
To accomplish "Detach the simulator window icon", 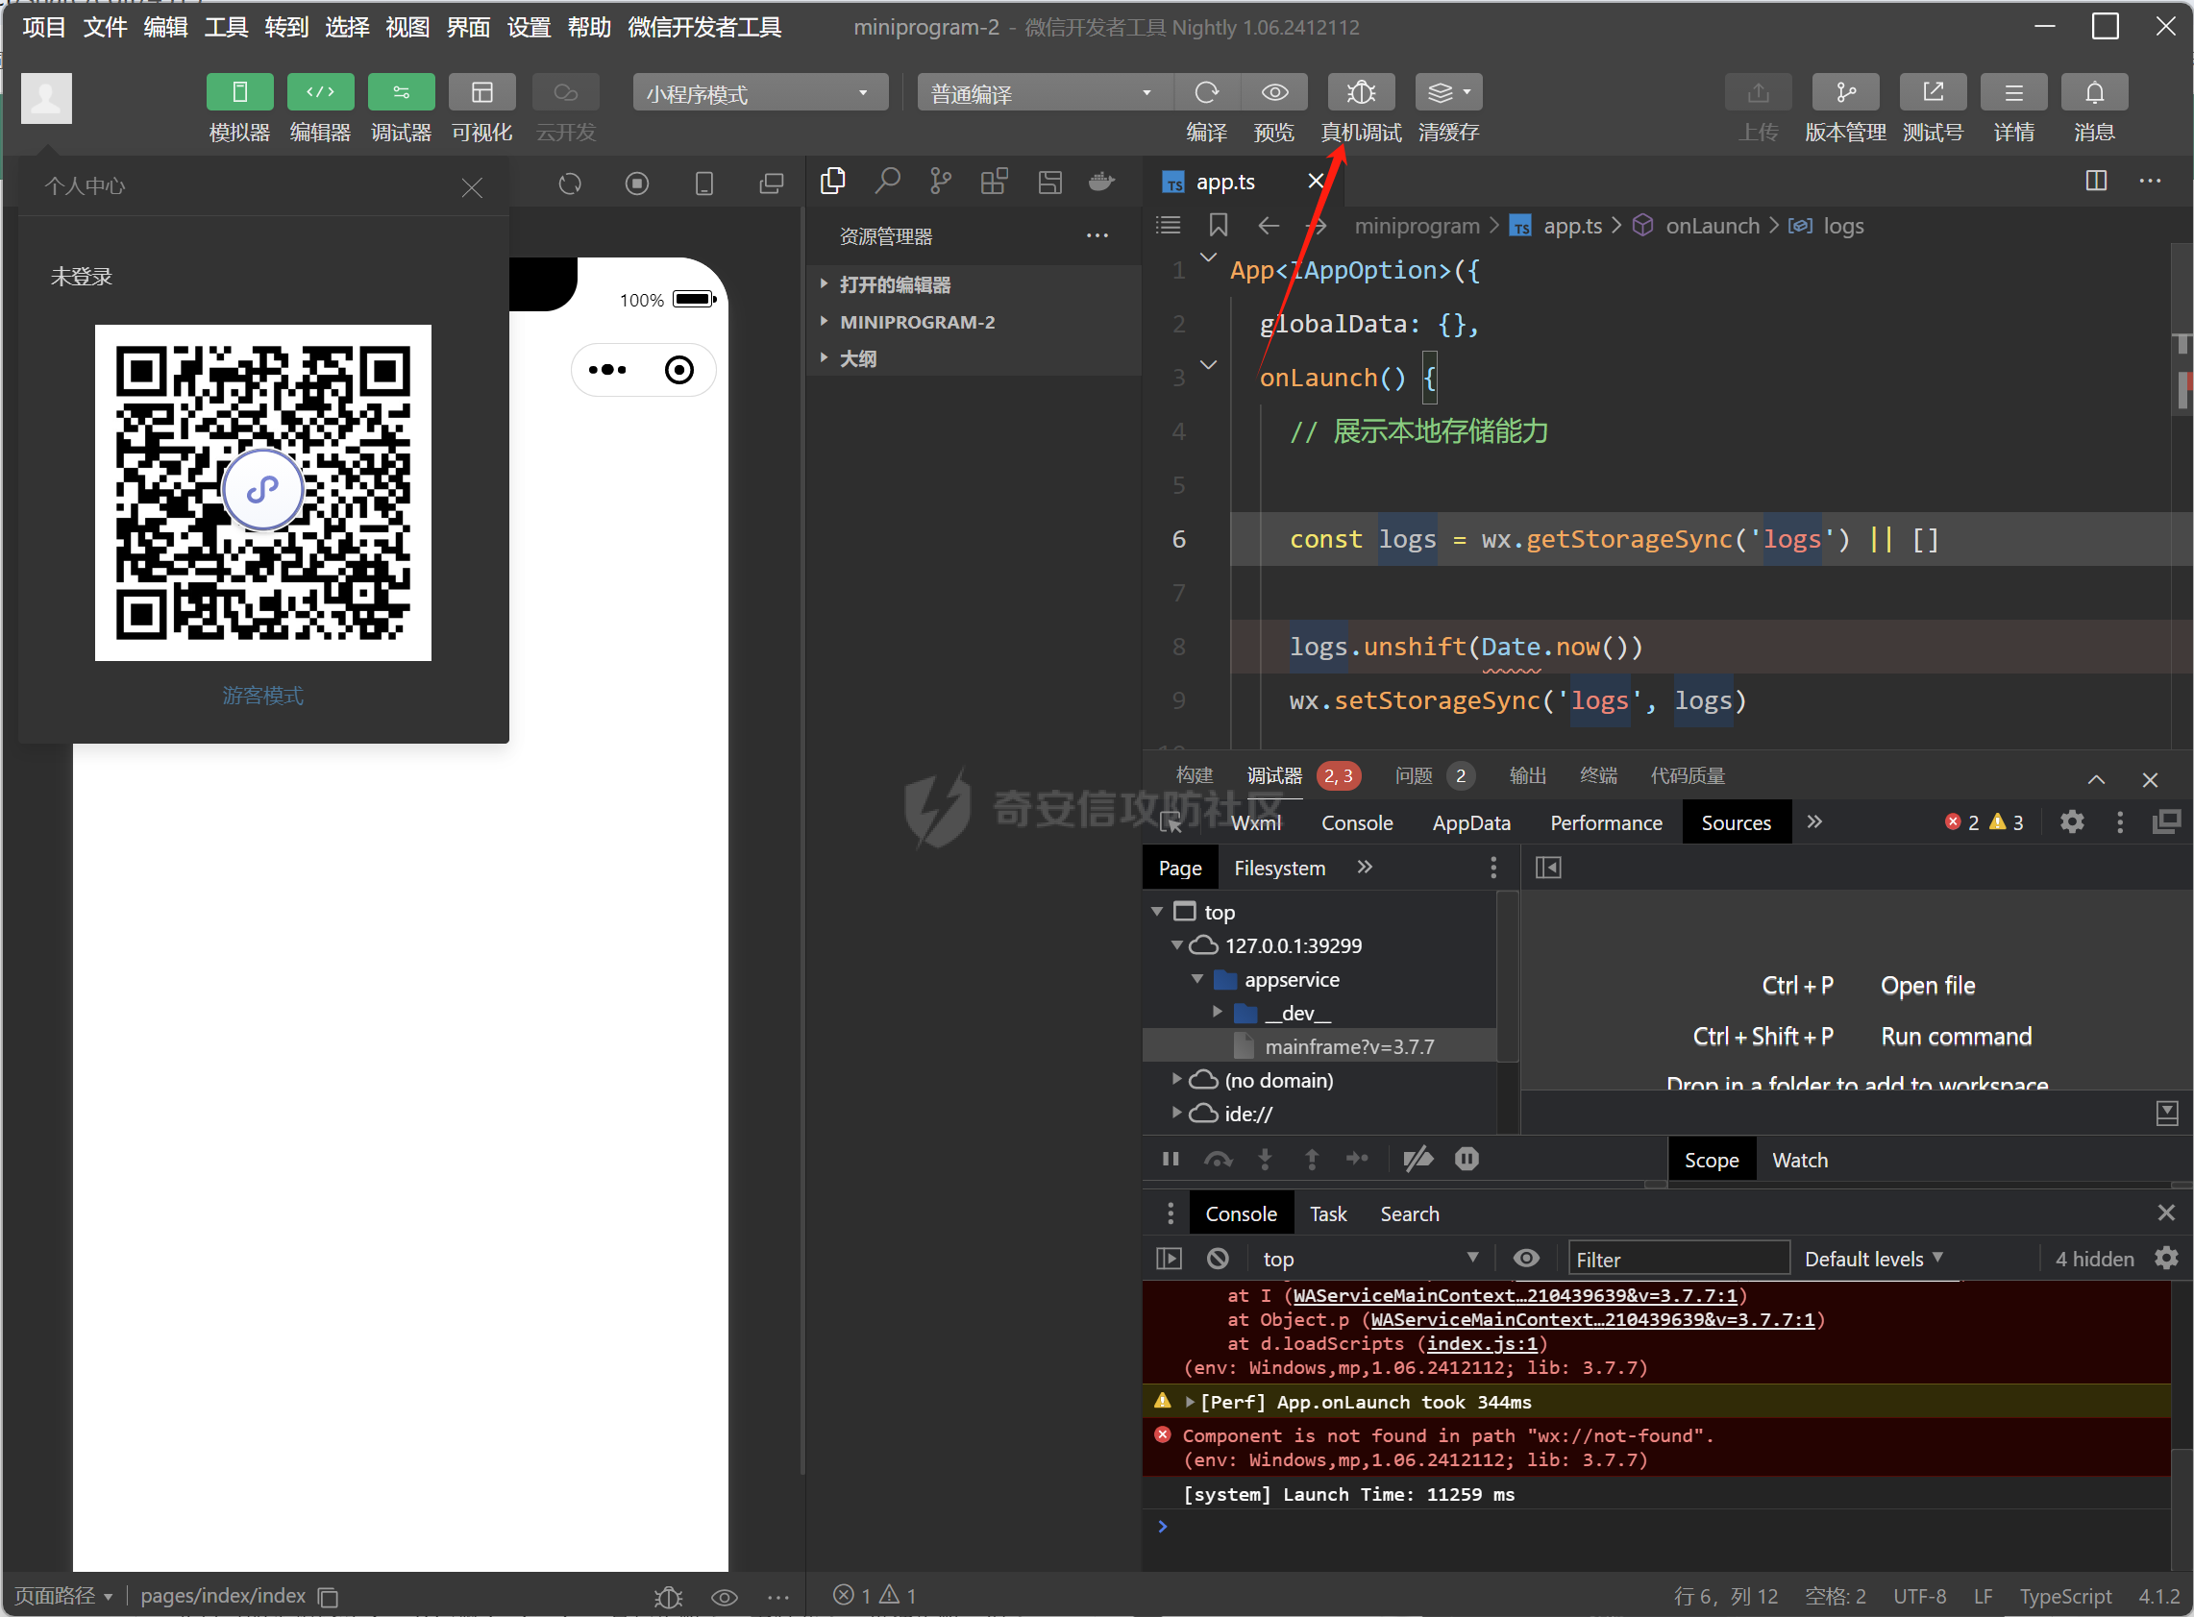I will click(772, 184).
